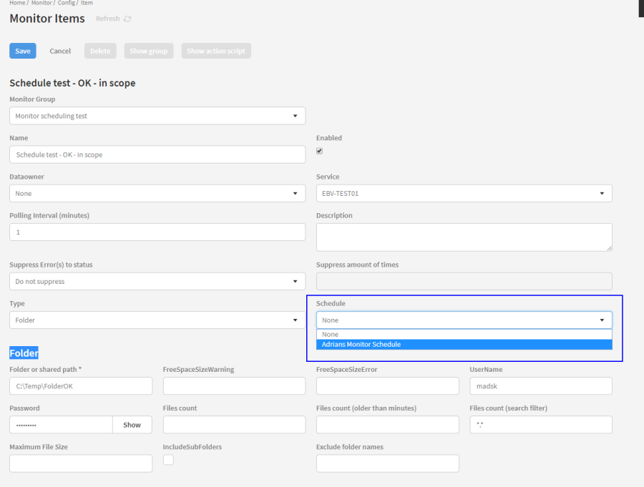Image resolution: width=644 pixels, height=487 pixels.
Task: Show the password with Show button
Action: (x=132, y=425)
